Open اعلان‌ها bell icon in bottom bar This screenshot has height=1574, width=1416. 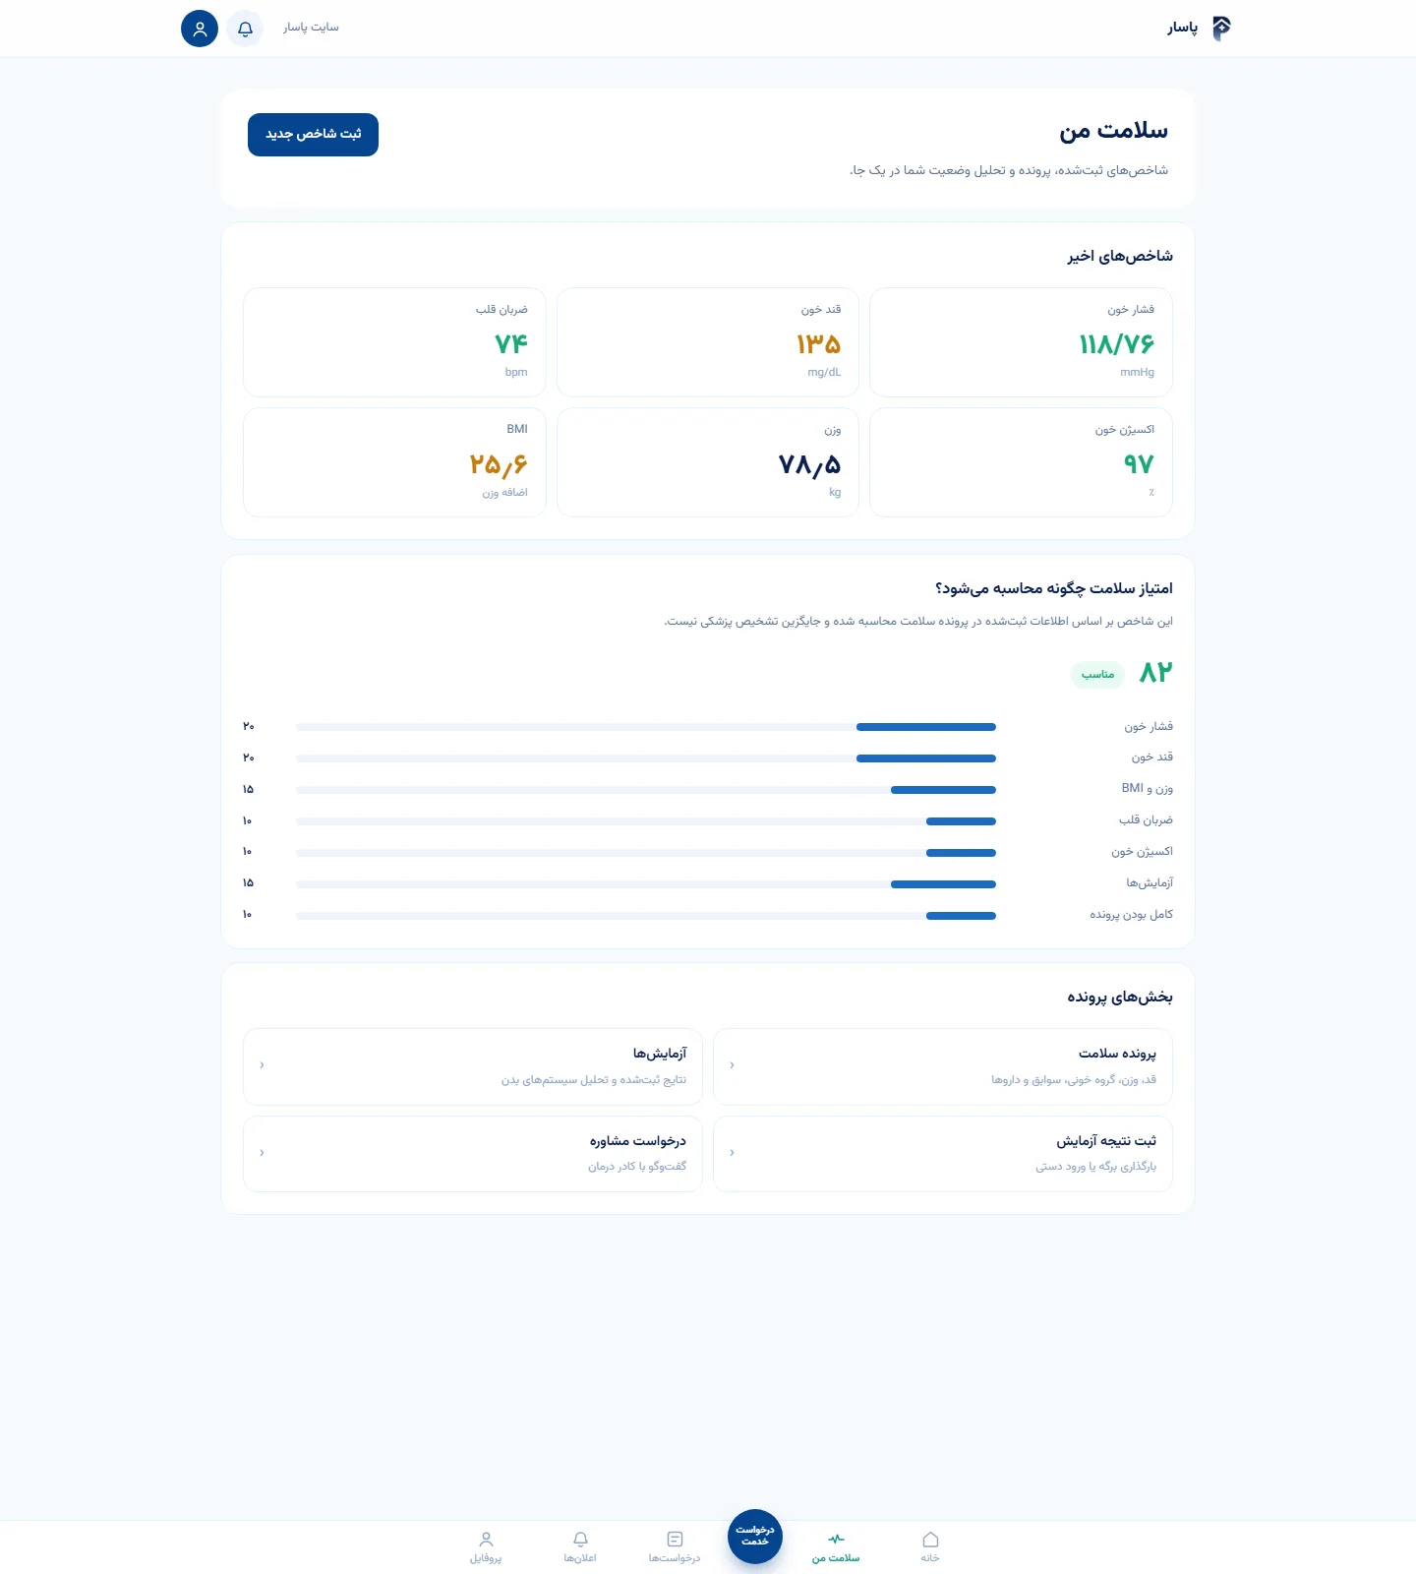point(580,1540)
